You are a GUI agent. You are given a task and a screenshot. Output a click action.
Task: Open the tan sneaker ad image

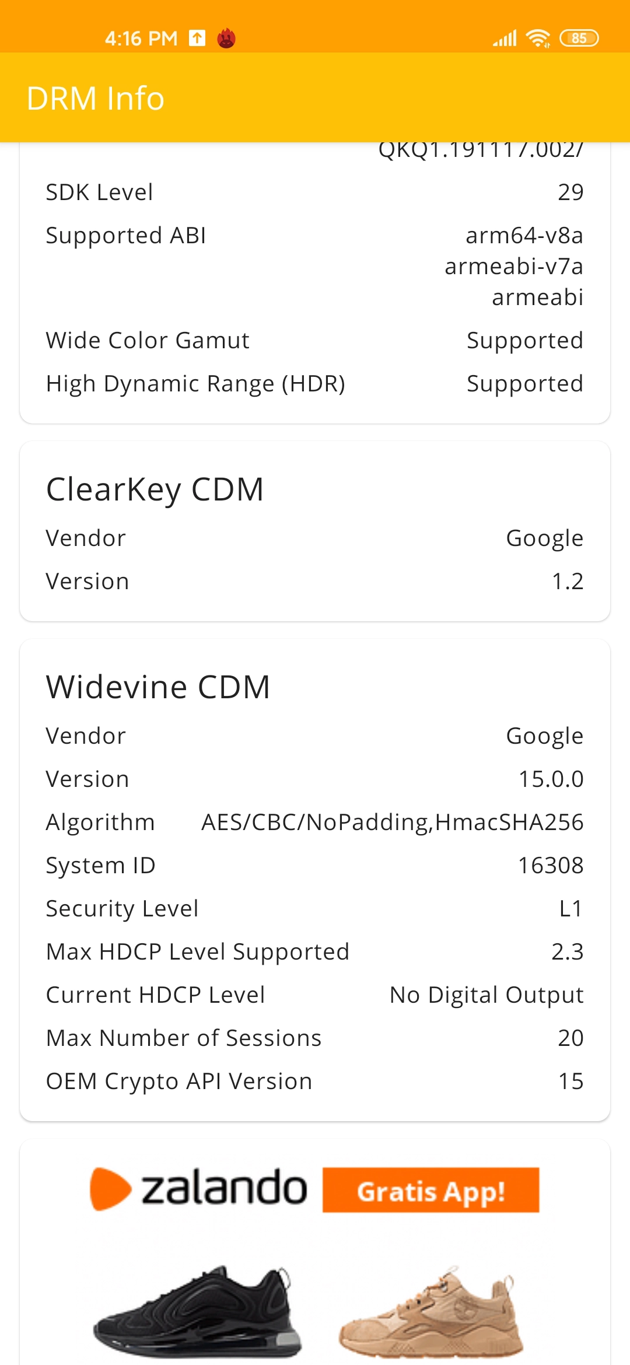[430, 1311]
